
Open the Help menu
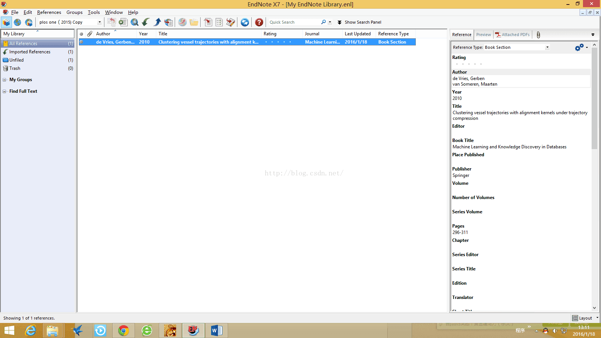click(x=133, y=12)
